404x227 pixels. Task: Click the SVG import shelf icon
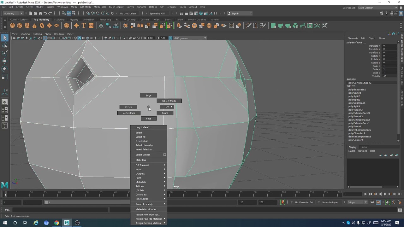(x=91, y=26)
